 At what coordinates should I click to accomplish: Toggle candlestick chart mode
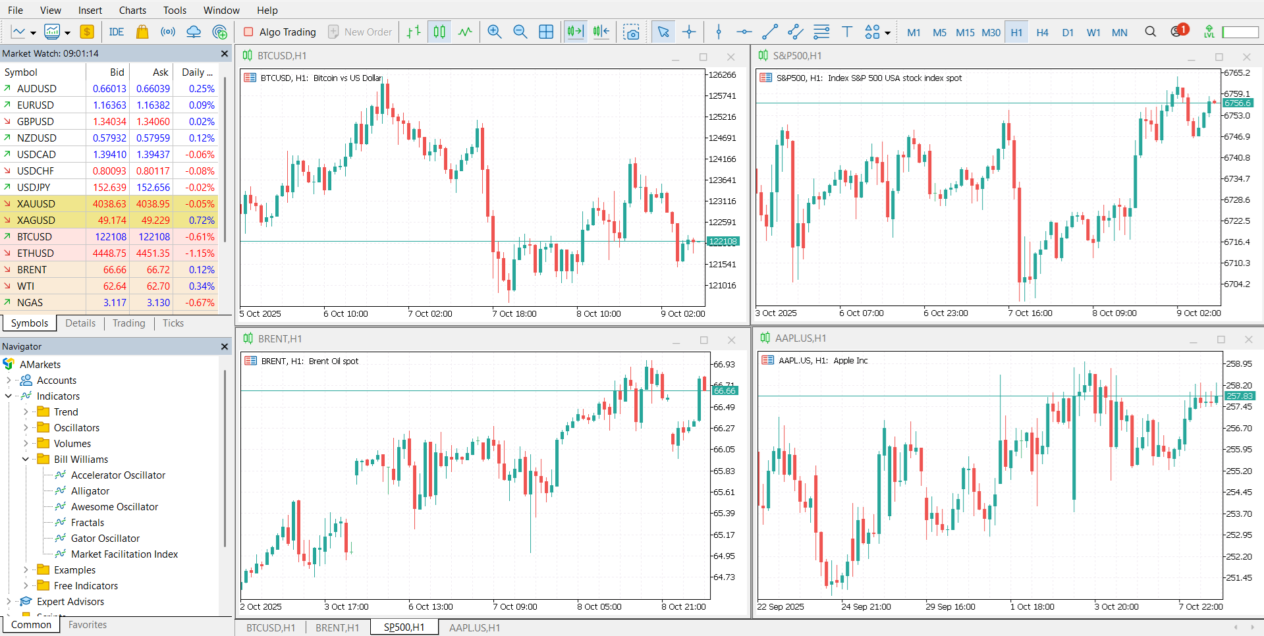[439, 32]
